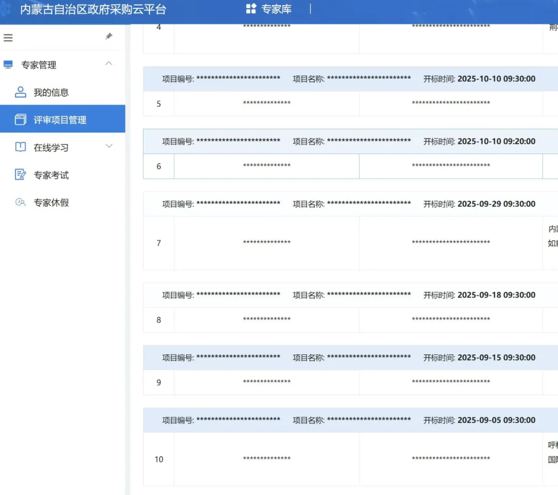Screen dimensions: 558x495
Task: Click opening time 2025-09-18 09:30:00
Action: [x=497, y=295]
